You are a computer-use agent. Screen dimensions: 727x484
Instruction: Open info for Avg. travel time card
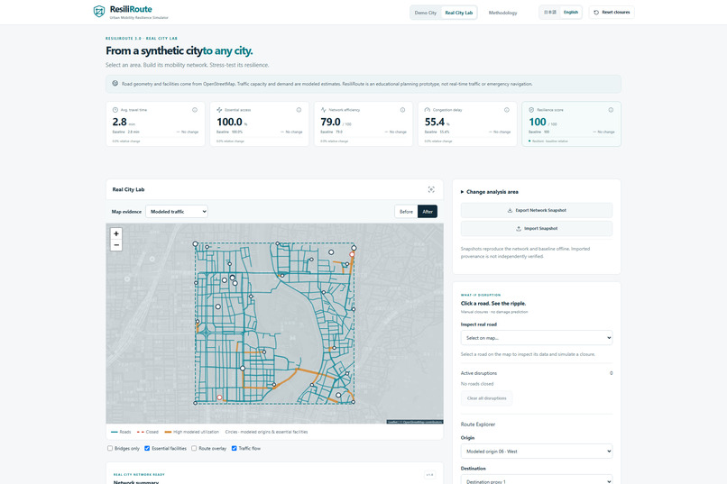pyautogui.click(x=195, y=110)
